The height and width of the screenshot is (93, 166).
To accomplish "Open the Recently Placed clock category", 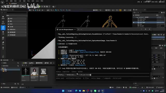I will 3,22.
